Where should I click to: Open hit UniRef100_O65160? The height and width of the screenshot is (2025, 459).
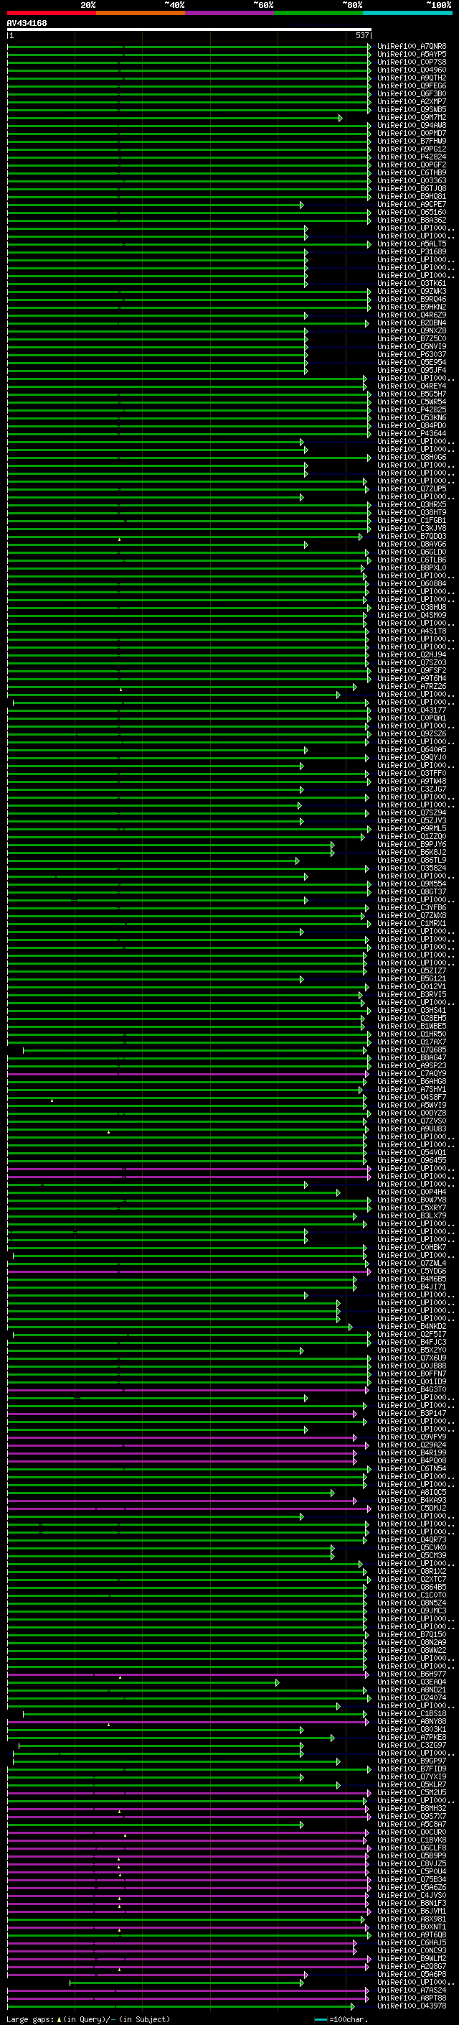[412, 212]
